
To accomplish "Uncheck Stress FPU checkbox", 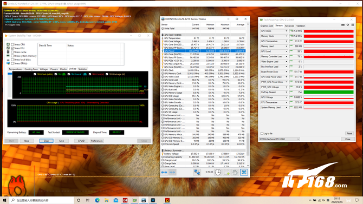I will (x=12, y=48).
